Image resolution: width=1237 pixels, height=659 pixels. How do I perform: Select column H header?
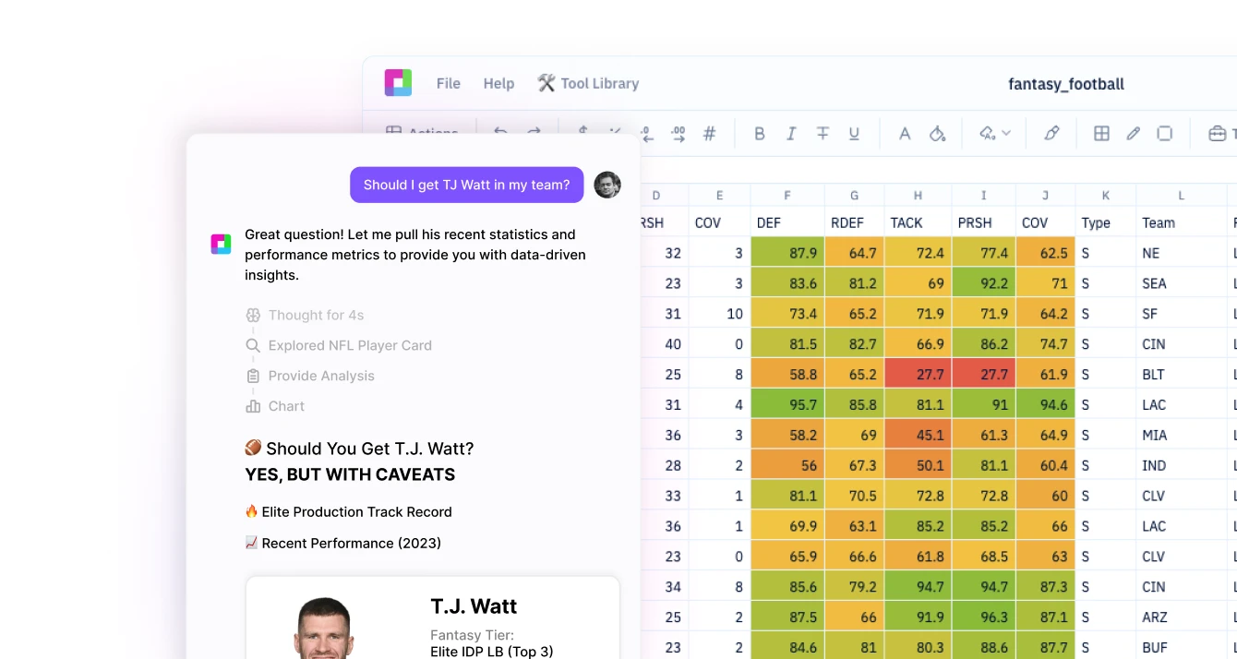pyautogui.click(x=918, y=195)
